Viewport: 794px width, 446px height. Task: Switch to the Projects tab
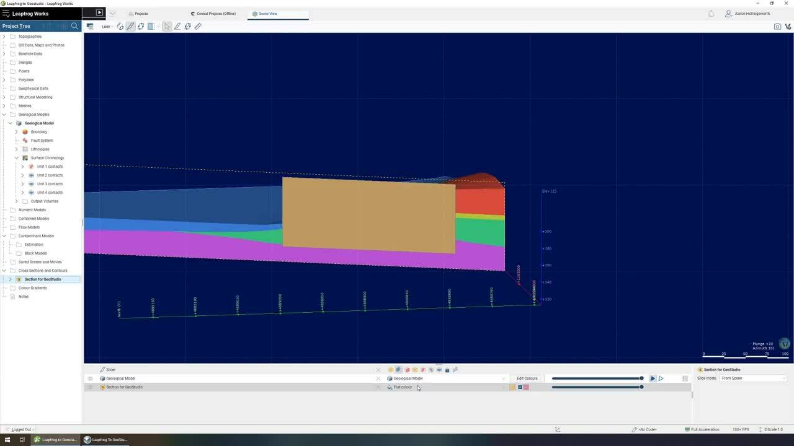coord(138,14)
